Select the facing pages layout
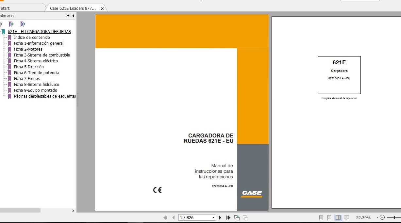Screen dimensions: 401x223 pyautogui.click(x=338, y=217)
